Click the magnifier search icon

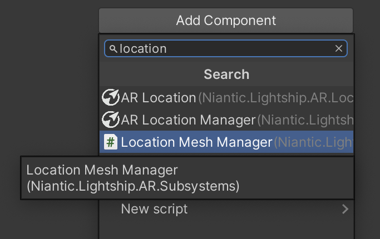(x=113, y=49)
